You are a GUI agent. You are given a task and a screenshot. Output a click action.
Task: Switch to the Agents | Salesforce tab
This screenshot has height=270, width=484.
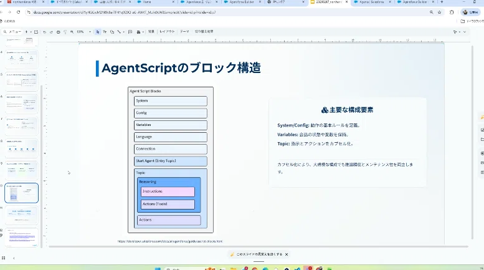coord(371,2)
